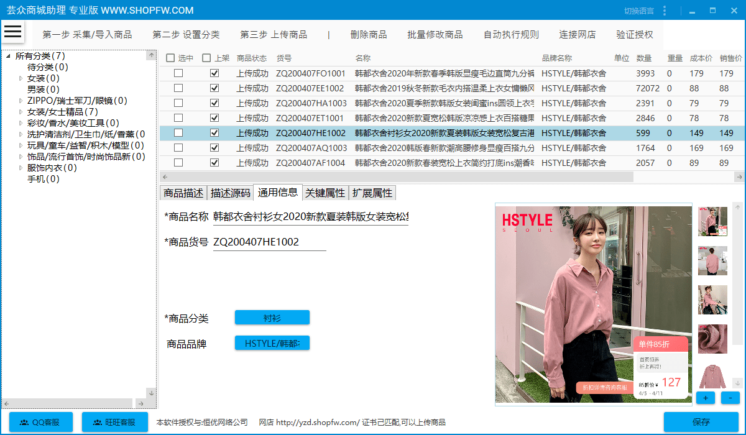The height and width of the screenshot is (435, 746).
Task: Click the 保存 save button
Action: (x=701, y=422)
